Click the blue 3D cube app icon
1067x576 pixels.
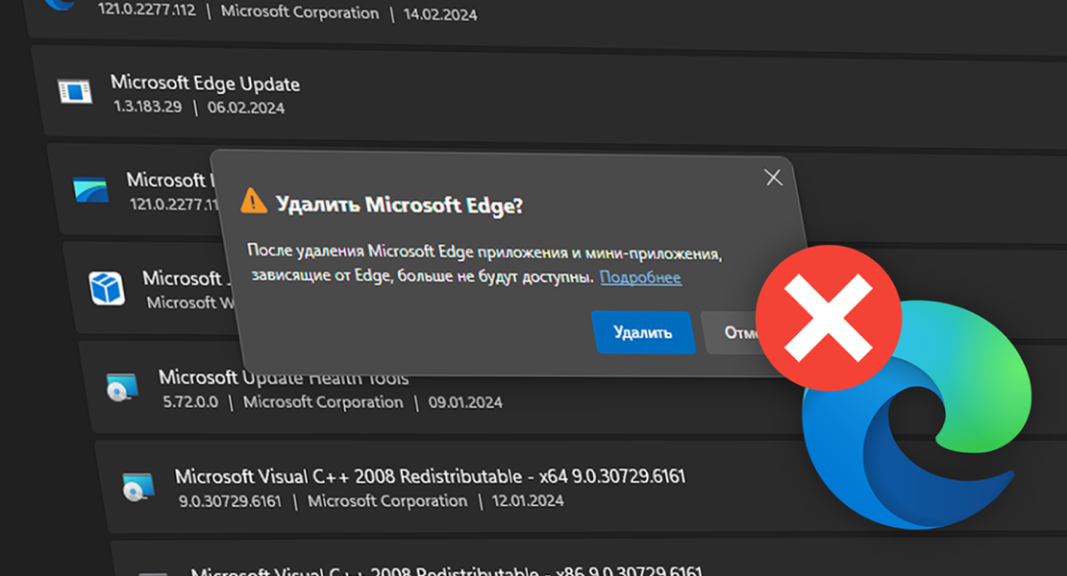pos(107,287)
